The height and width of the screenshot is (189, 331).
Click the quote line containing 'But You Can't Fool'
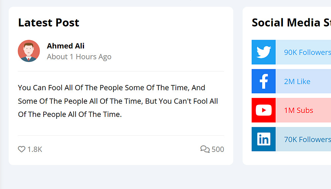coord(118,101)
